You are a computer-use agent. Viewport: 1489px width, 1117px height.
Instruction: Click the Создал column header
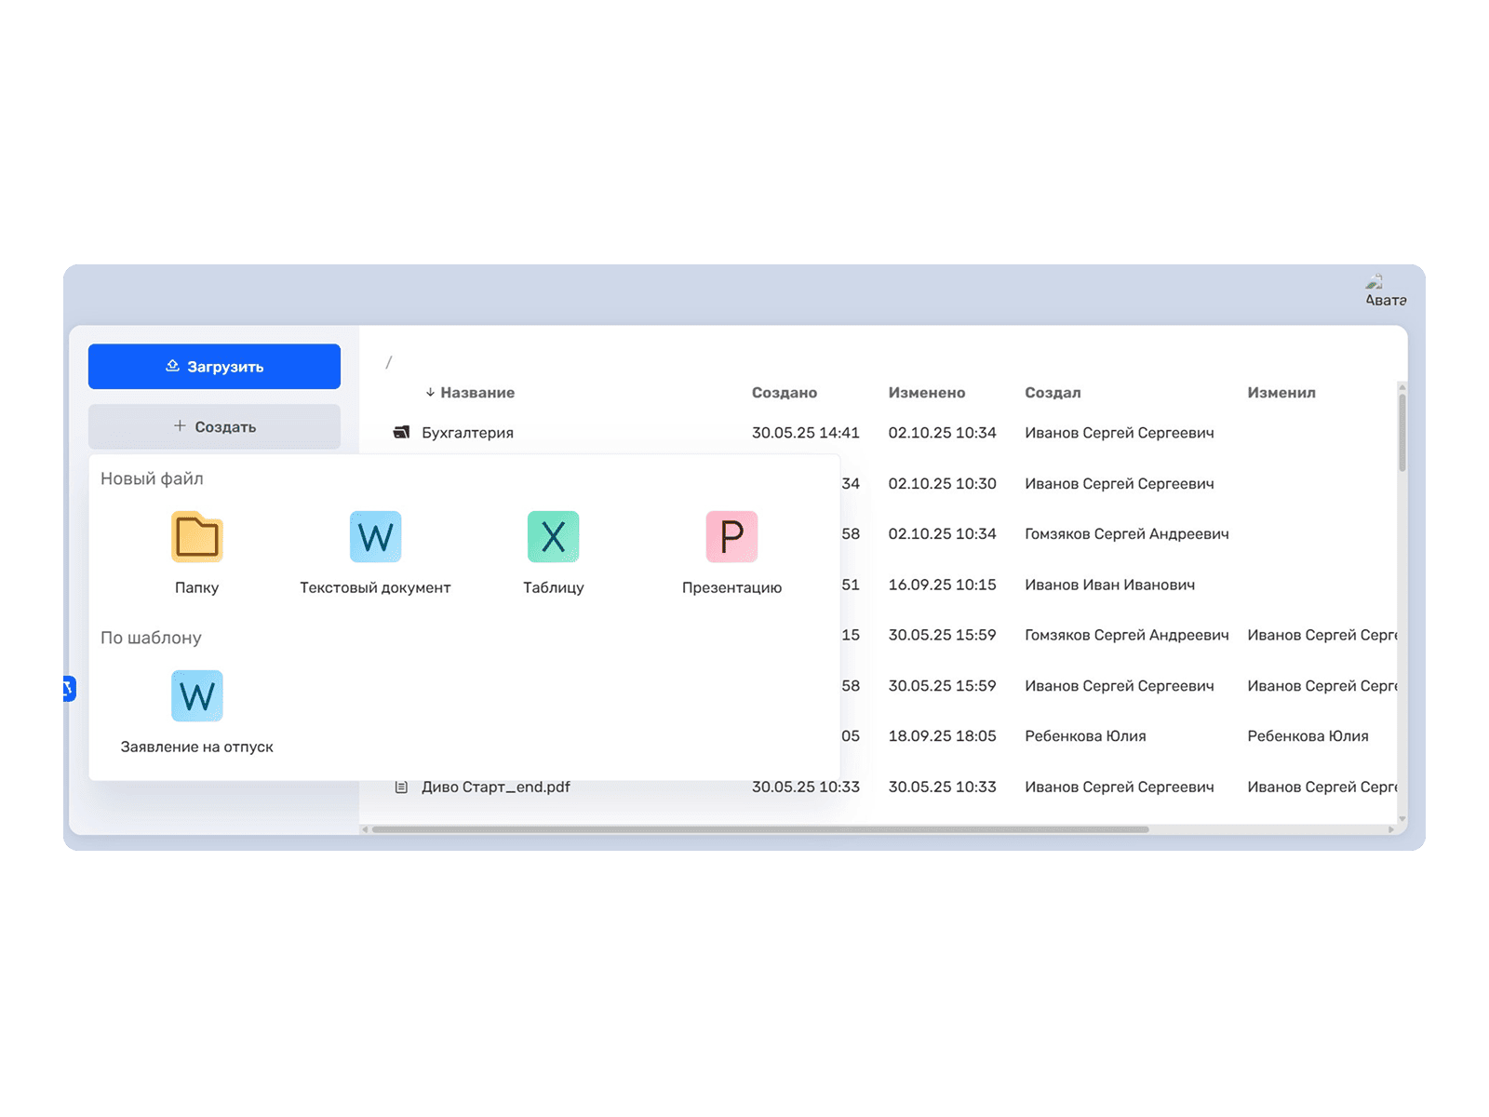[1053, 393]
